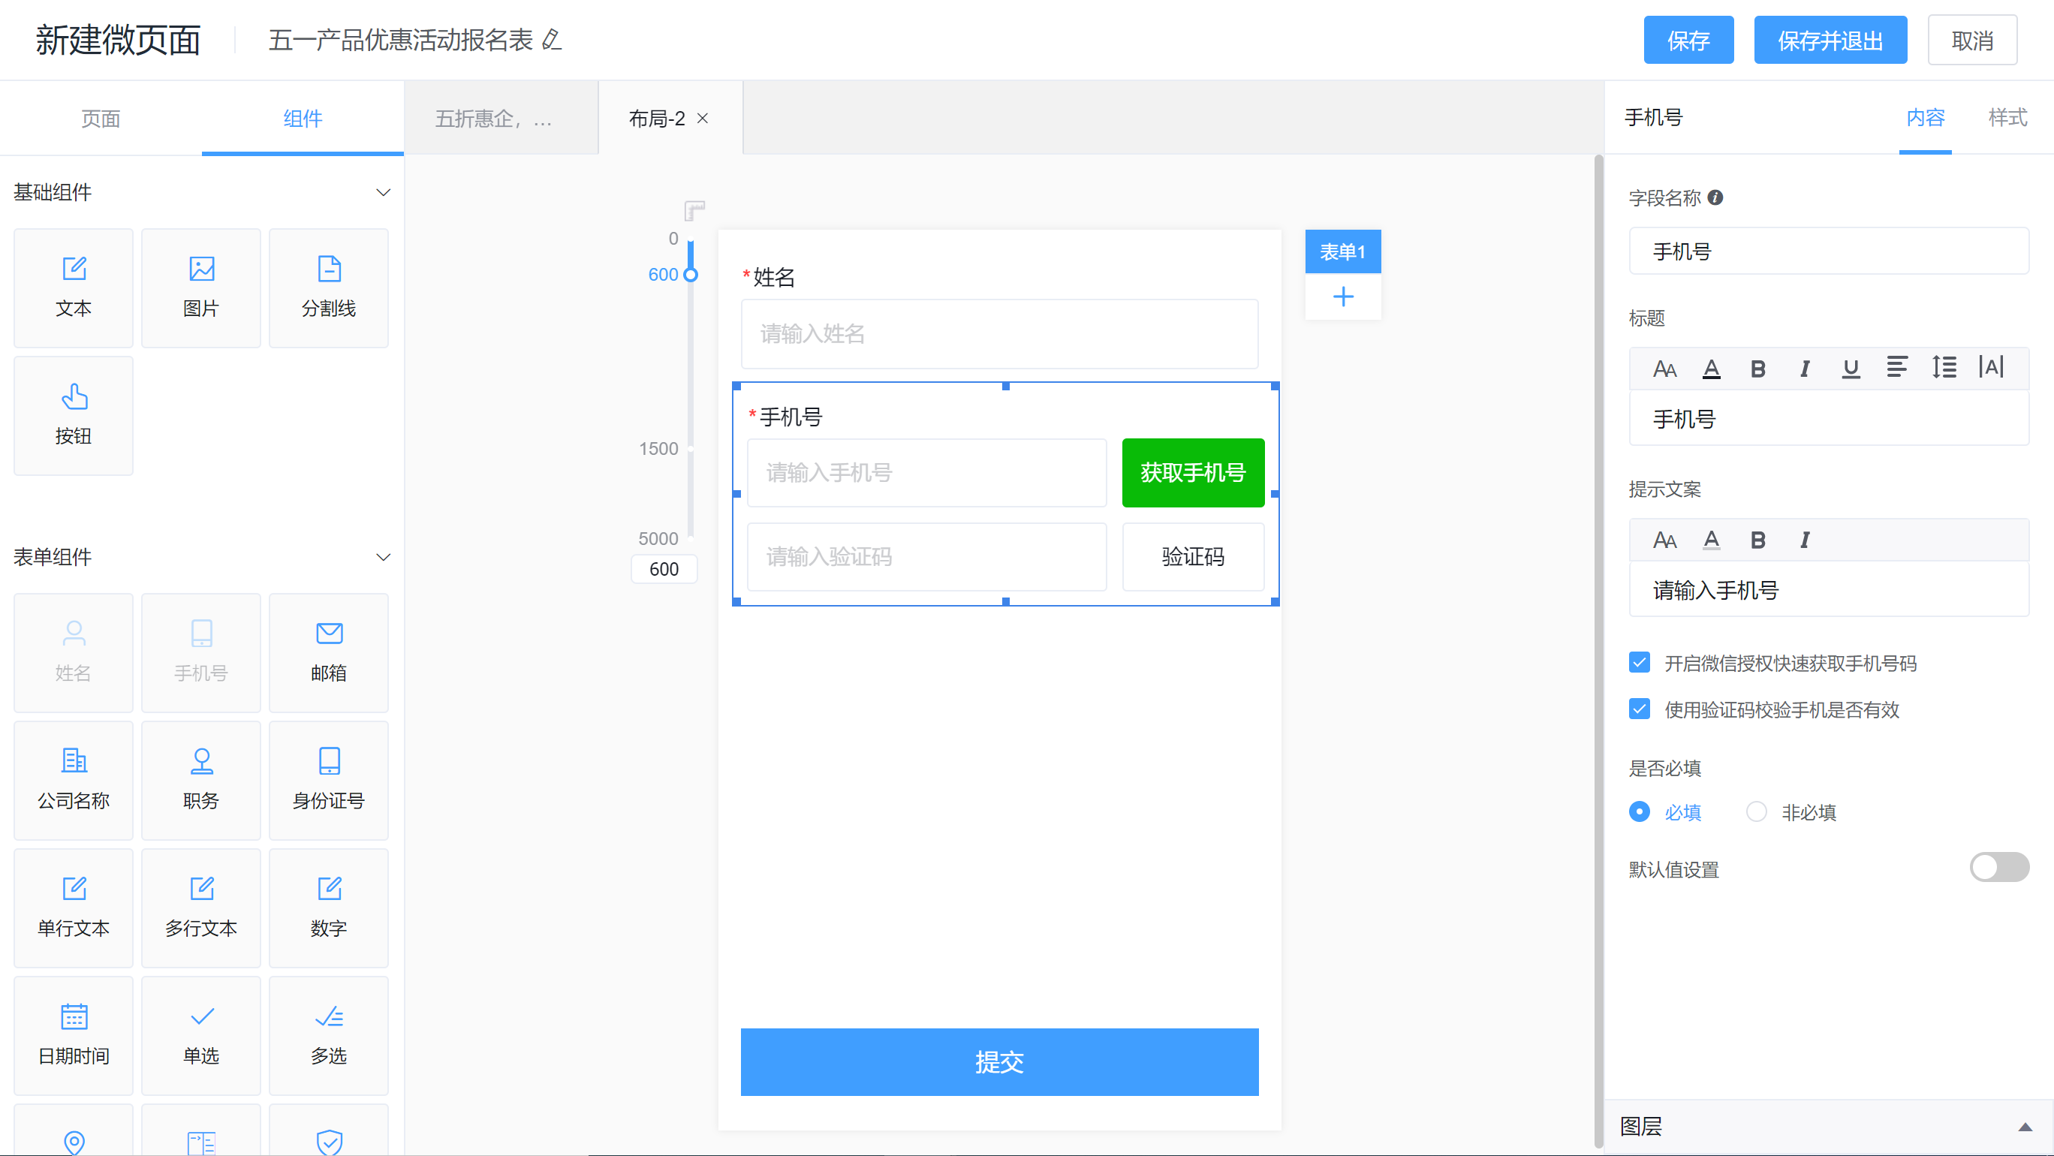Collapse the 表单组件 section
Image resolution: width=2054 pixels, height=1156 pixels.
(383, 556)
